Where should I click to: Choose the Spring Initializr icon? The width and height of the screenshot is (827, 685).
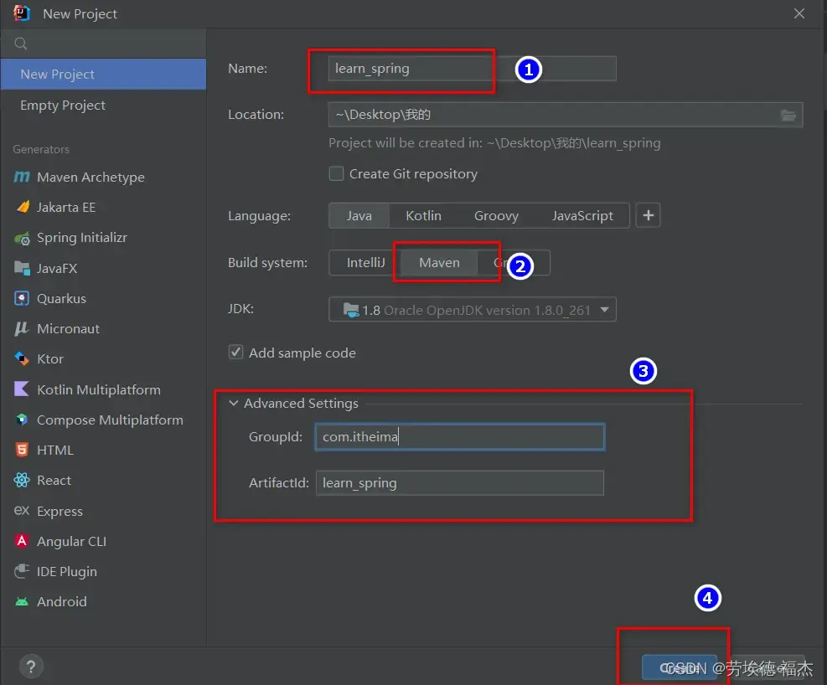pos(22,239)
